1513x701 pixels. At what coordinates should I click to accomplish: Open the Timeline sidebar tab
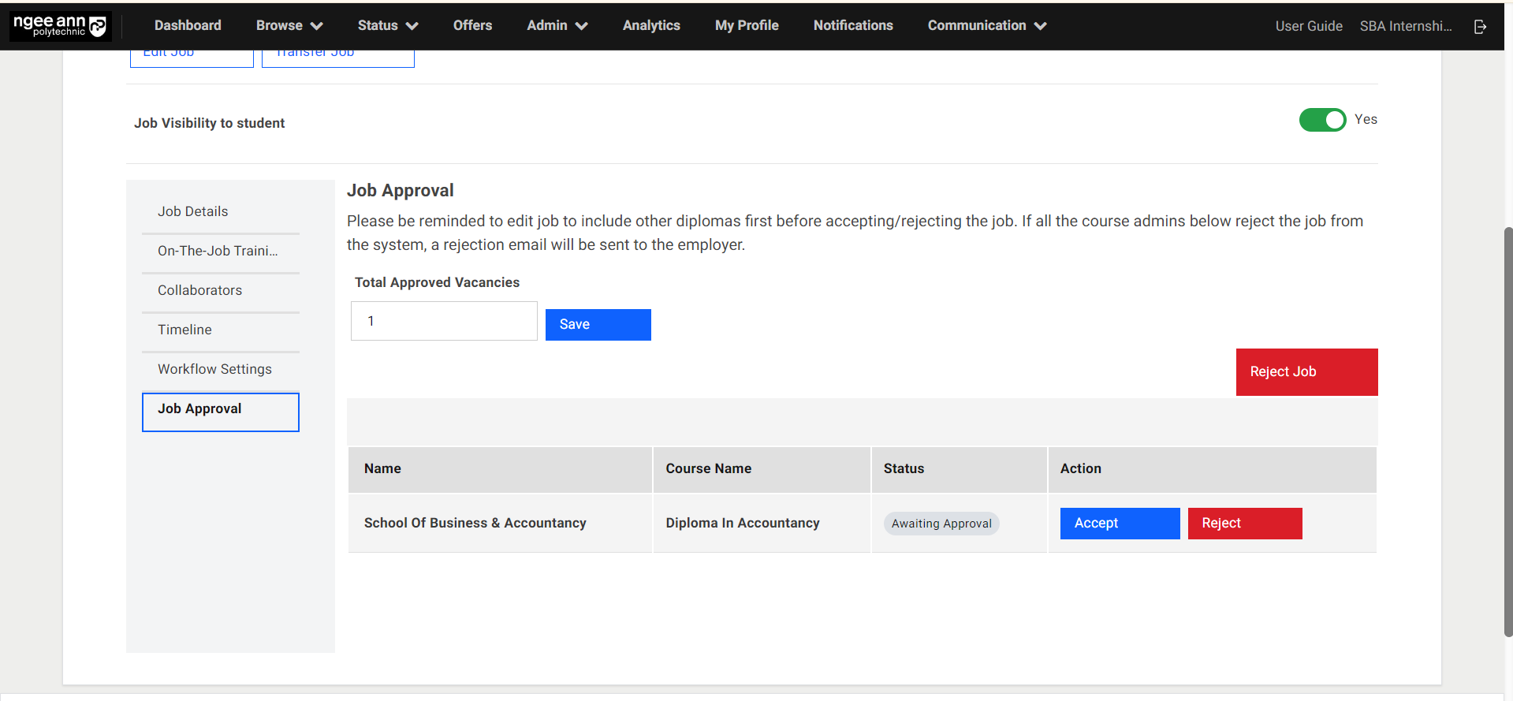[184, 330]
